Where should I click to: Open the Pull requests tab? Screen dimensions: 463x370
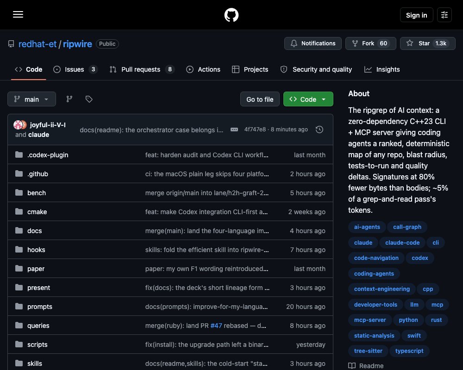click(142, 69)
